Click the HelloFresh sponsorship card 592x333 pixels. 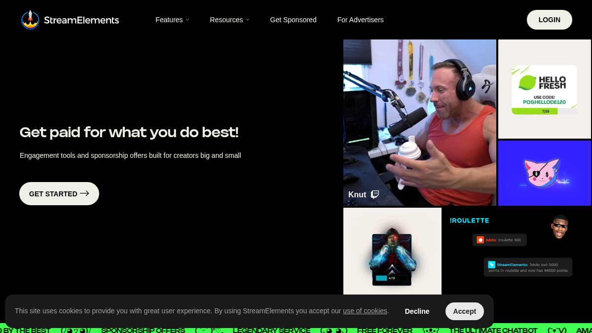pos(545,89)
